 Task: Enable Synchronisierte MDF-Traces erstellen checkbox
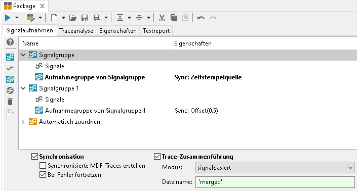coord(43,166)
